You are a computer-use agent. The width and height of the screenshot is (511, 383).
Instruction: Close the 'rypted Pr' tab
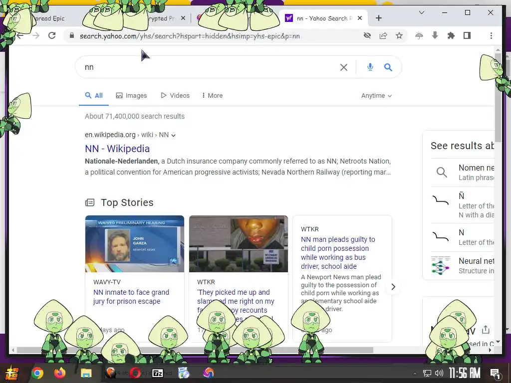(x=183, y=18)
